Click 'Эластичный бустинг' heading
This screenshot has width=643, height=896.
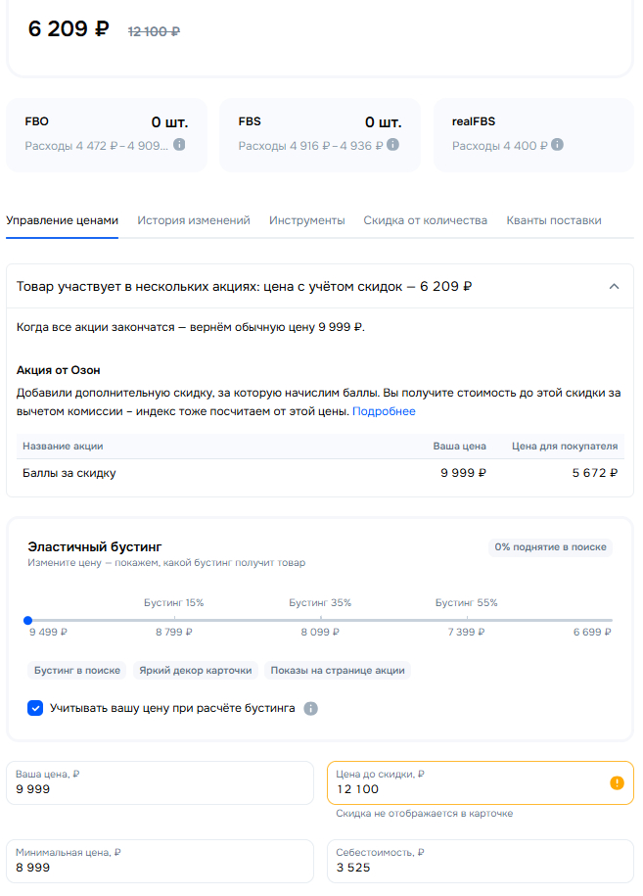pyautogui.click(x=95, y=546)
